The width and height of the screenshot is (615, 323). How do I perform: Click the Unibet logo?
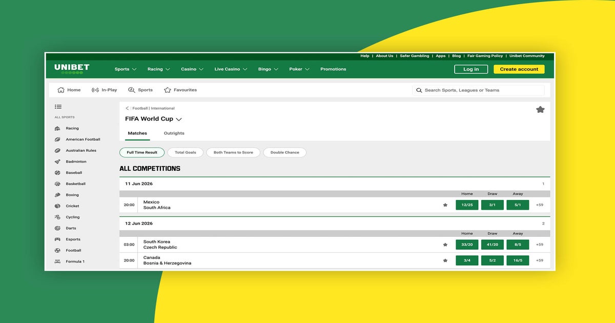click(x=72, y=69)
